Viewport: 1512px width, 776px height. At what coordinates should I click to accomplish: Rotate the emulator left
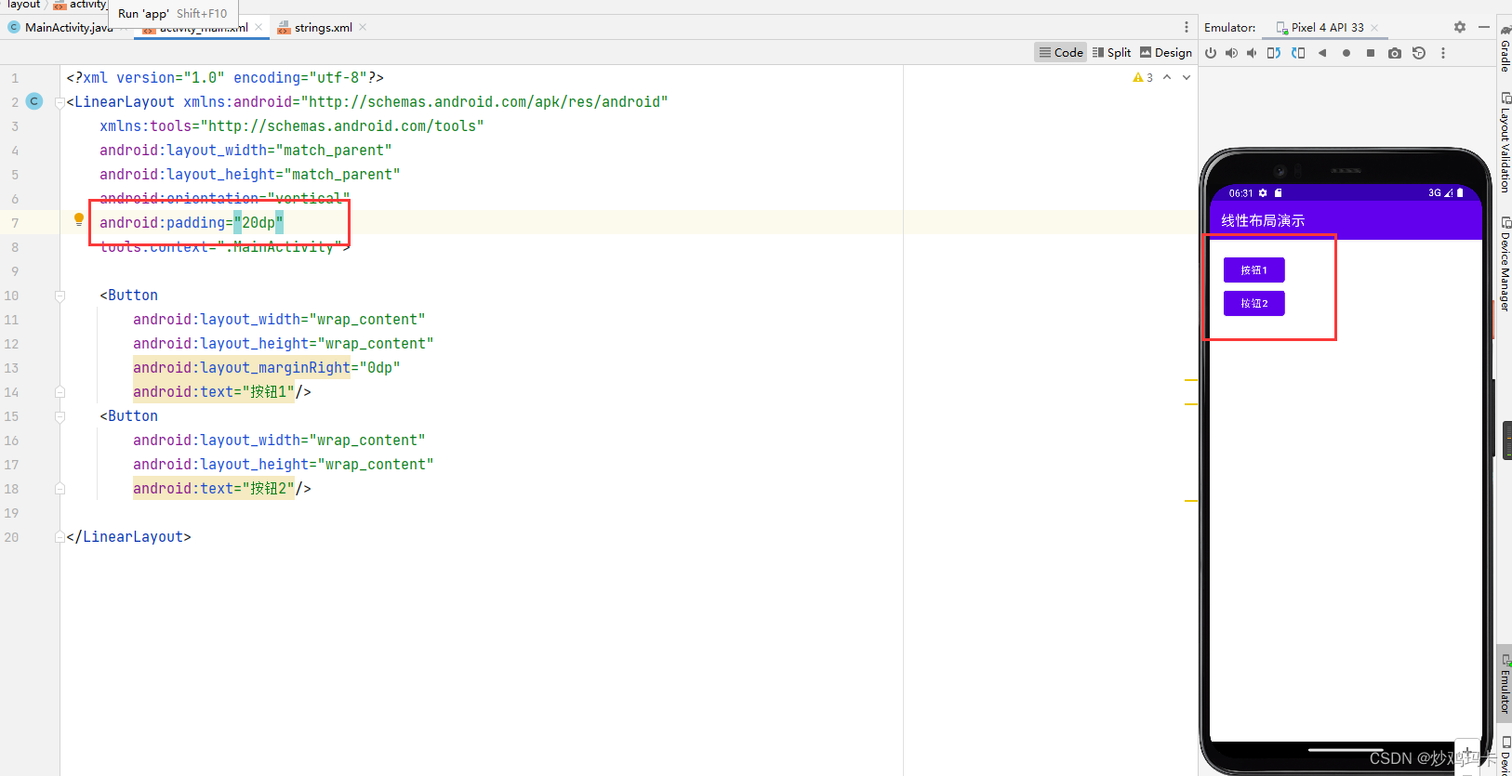click(1274, 53)
